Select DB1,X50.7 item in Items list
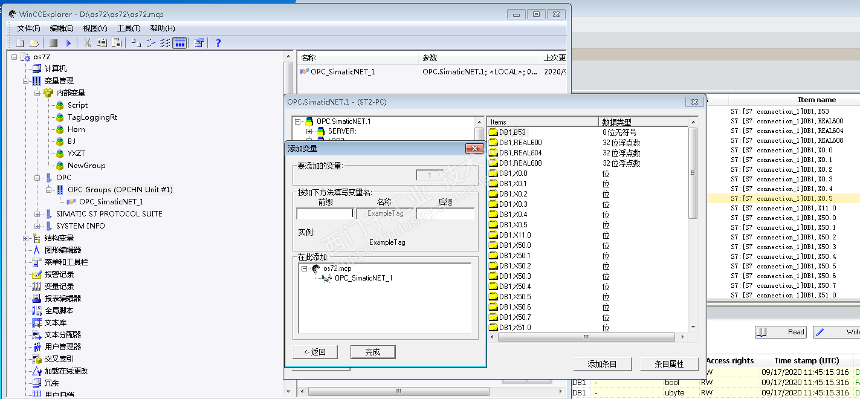 tap(515, 317)
